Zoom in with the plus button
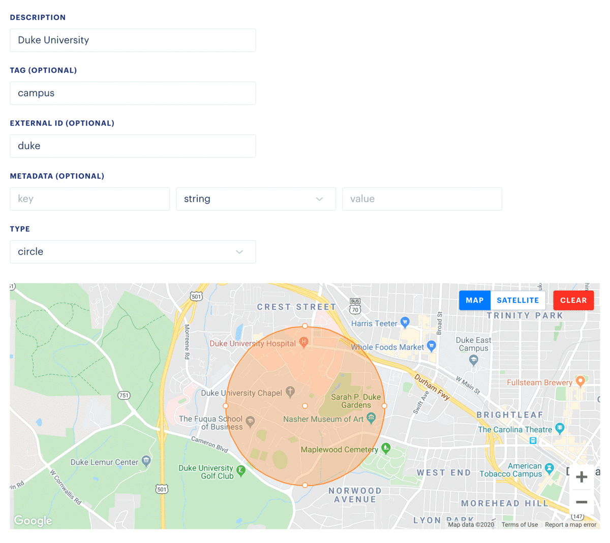This screenshot has width=610, height=543. 582,477
